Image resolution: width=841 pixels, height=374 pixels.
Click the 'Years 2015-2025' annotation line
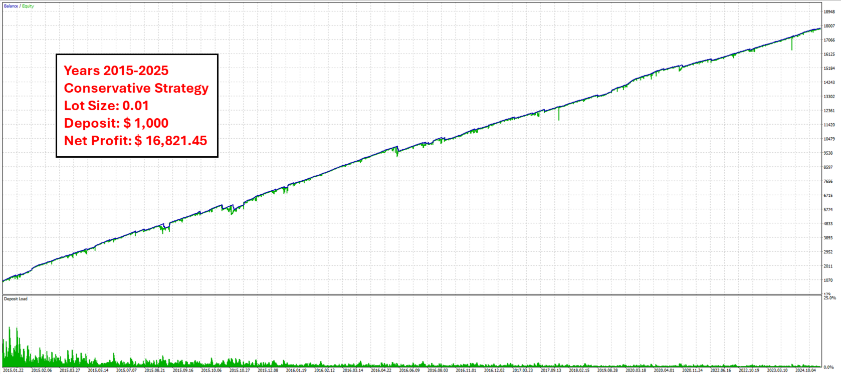(116, 71)
